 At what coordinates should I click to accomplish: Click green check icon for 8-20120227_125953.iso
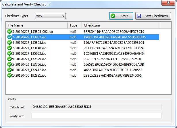click(9, 53)
